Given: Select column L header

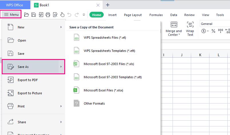Looking at the screenshot, I should 218,55.
